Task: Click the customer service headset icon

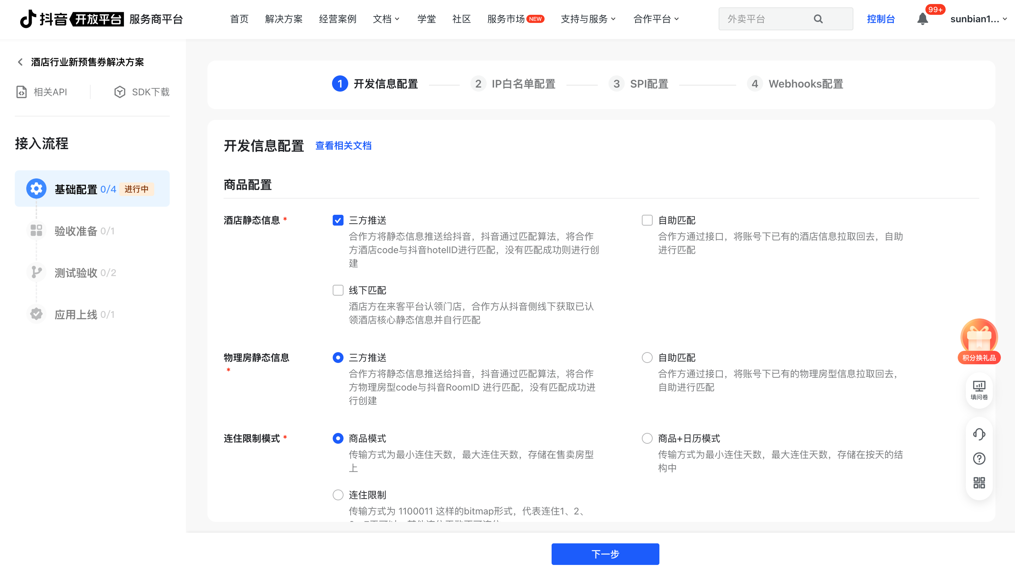Action: tap(979, 434)
